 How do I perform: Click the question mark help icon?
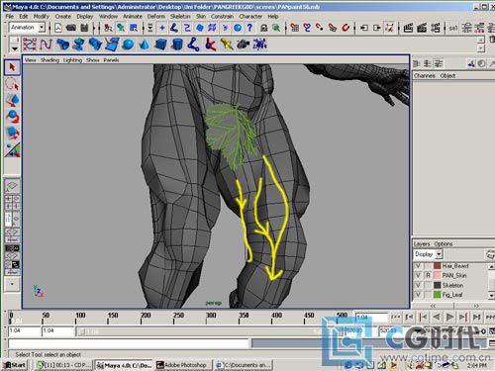pyautogui.click(x=249, y=28)
